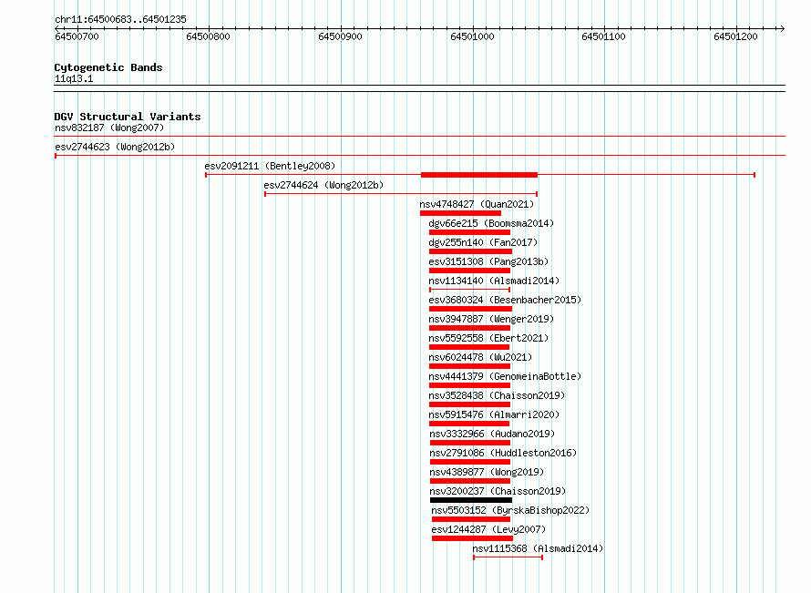Open nsv4748427 (Quan2021) variant label

tap(477, 204)
